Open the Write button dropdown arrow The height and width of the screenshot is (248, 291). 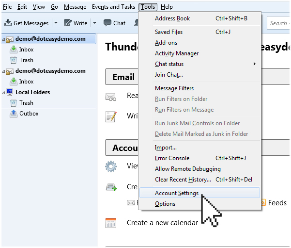tap(94, 23)
